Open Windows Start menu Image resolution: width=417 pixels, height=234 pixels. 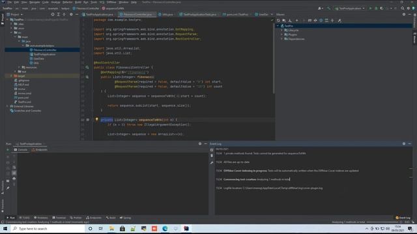(x=5, y=228)
